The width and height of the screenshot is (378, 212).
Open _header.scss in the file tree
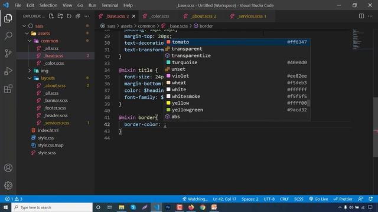coord(56,115)
